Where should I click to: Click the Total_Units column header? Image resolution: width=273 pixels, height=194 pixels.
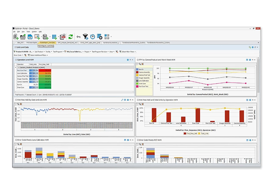34,64
